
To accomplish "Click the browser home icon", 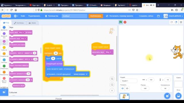I will coord(16,10).
